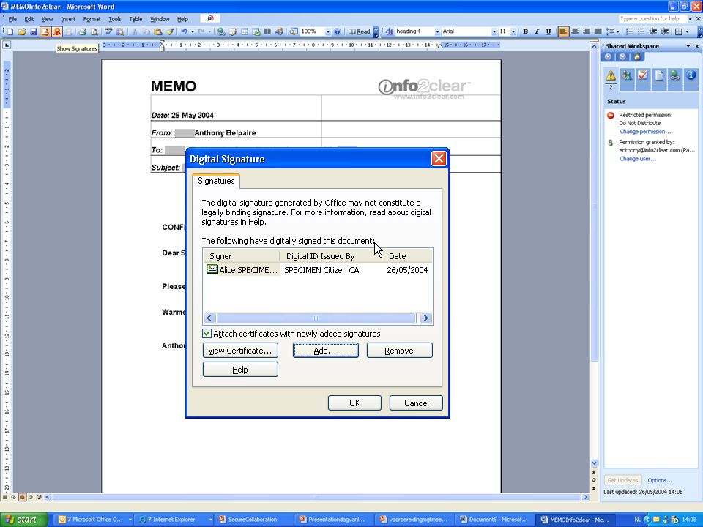
Task: Select the Alice SPECIMEN signer row
Action: (x=317, y=270)
